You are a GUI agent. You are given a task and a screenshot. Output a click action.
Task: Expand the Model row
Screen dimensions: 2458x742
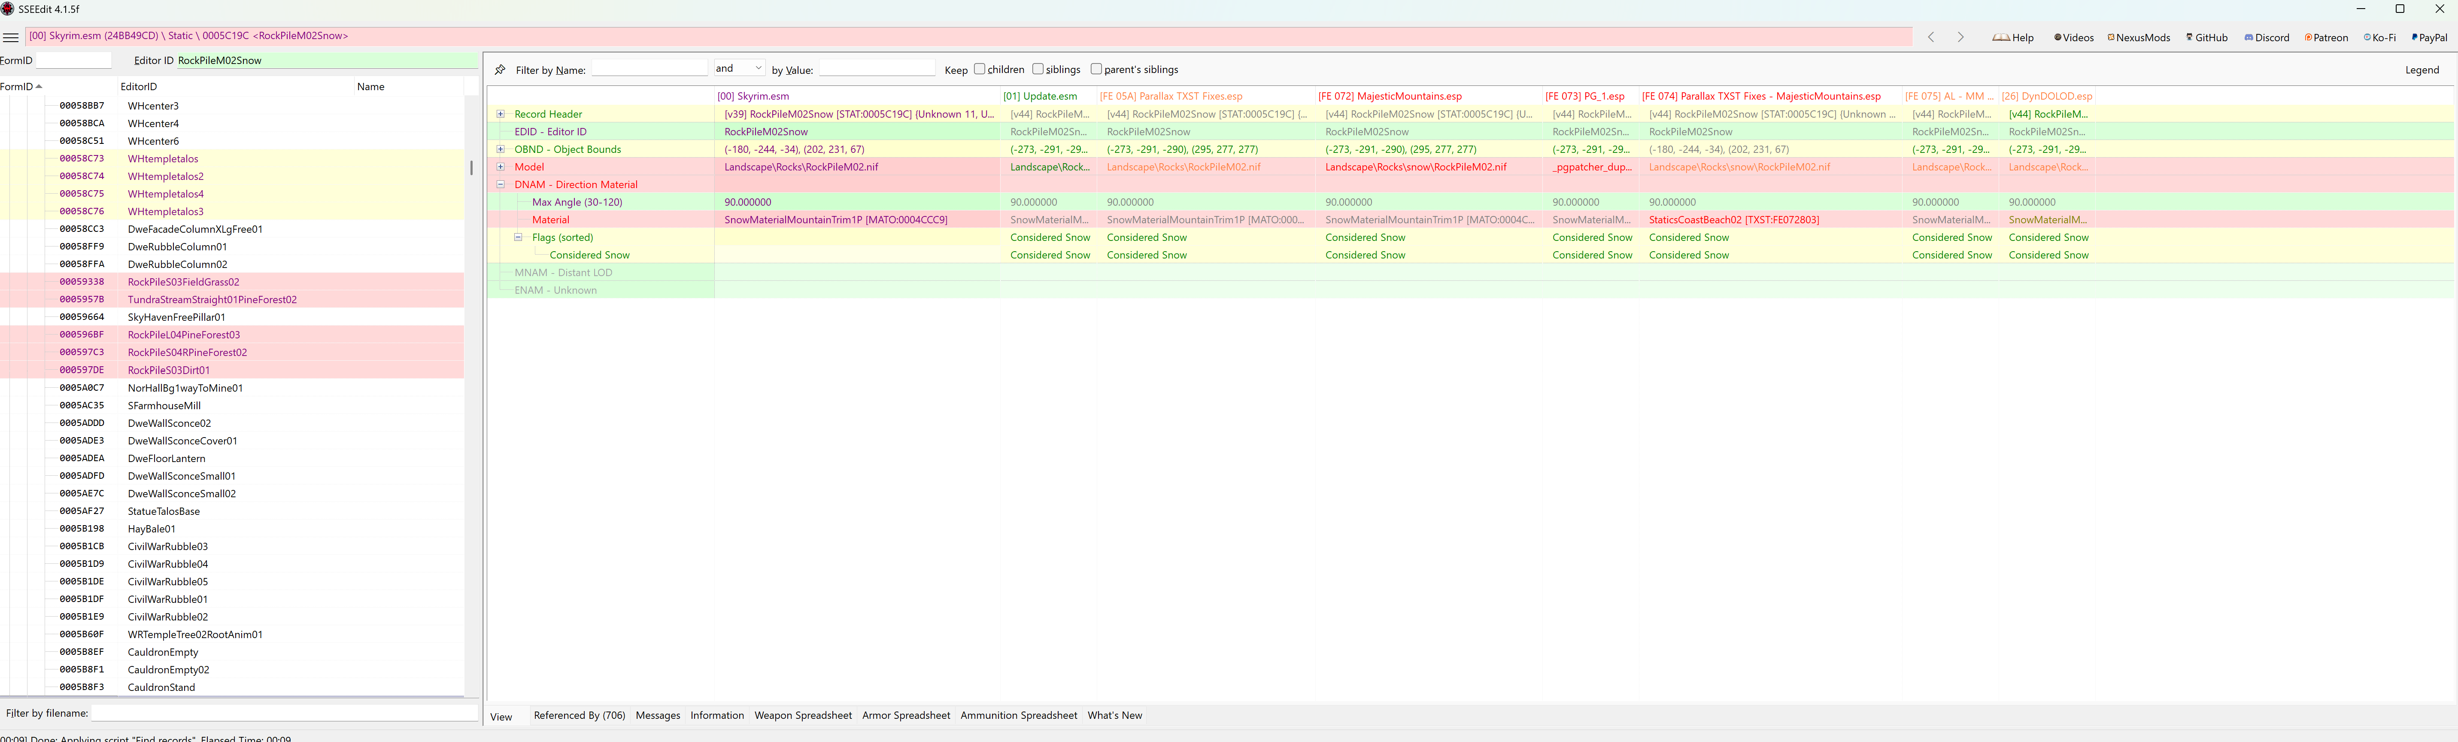[500, 166]
